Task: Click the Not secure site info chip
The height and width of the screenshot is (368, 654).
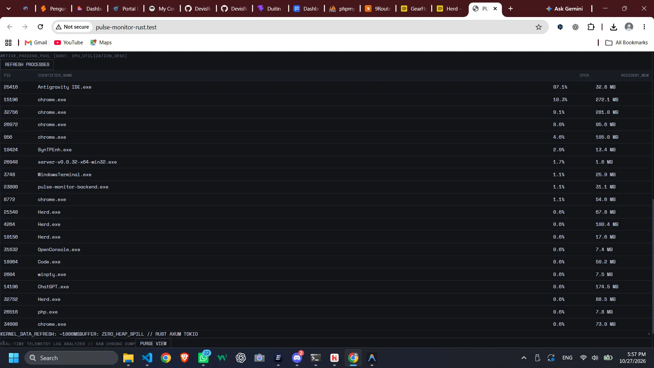Action: pyautogui.click(x=72, y=27)
